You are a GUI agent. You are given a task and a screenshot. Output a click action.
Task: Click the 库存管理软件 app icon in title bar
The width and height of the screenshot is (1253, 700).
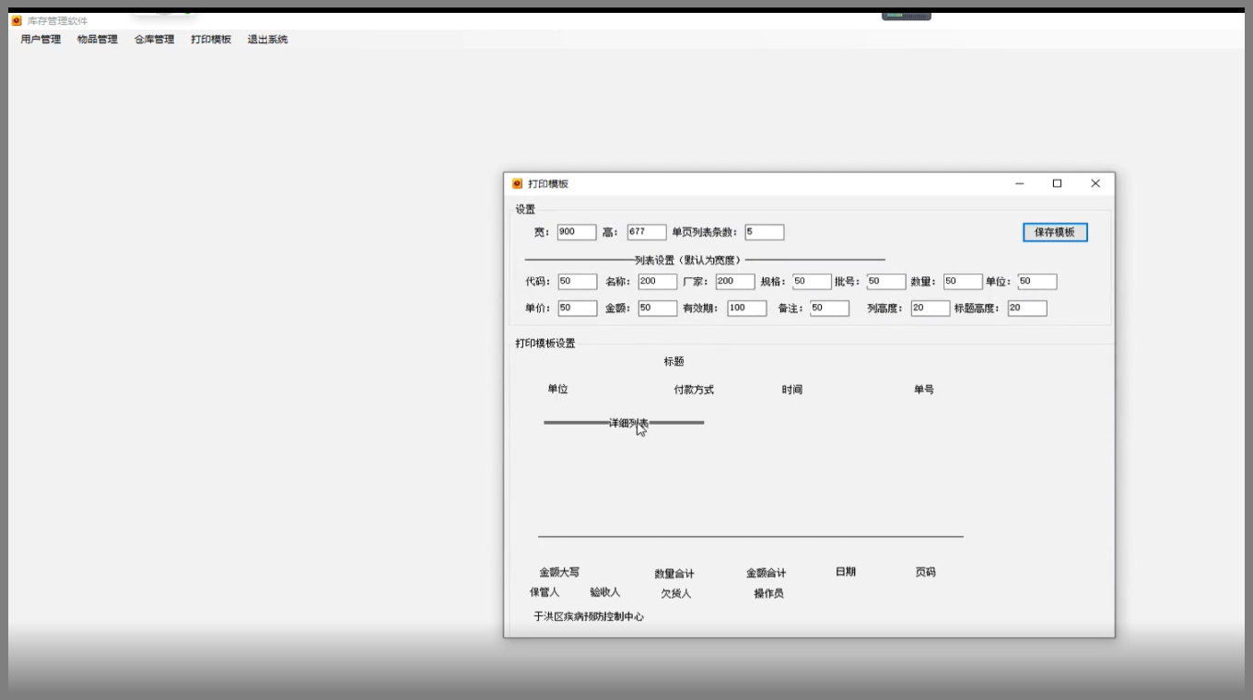coord(16,20)
